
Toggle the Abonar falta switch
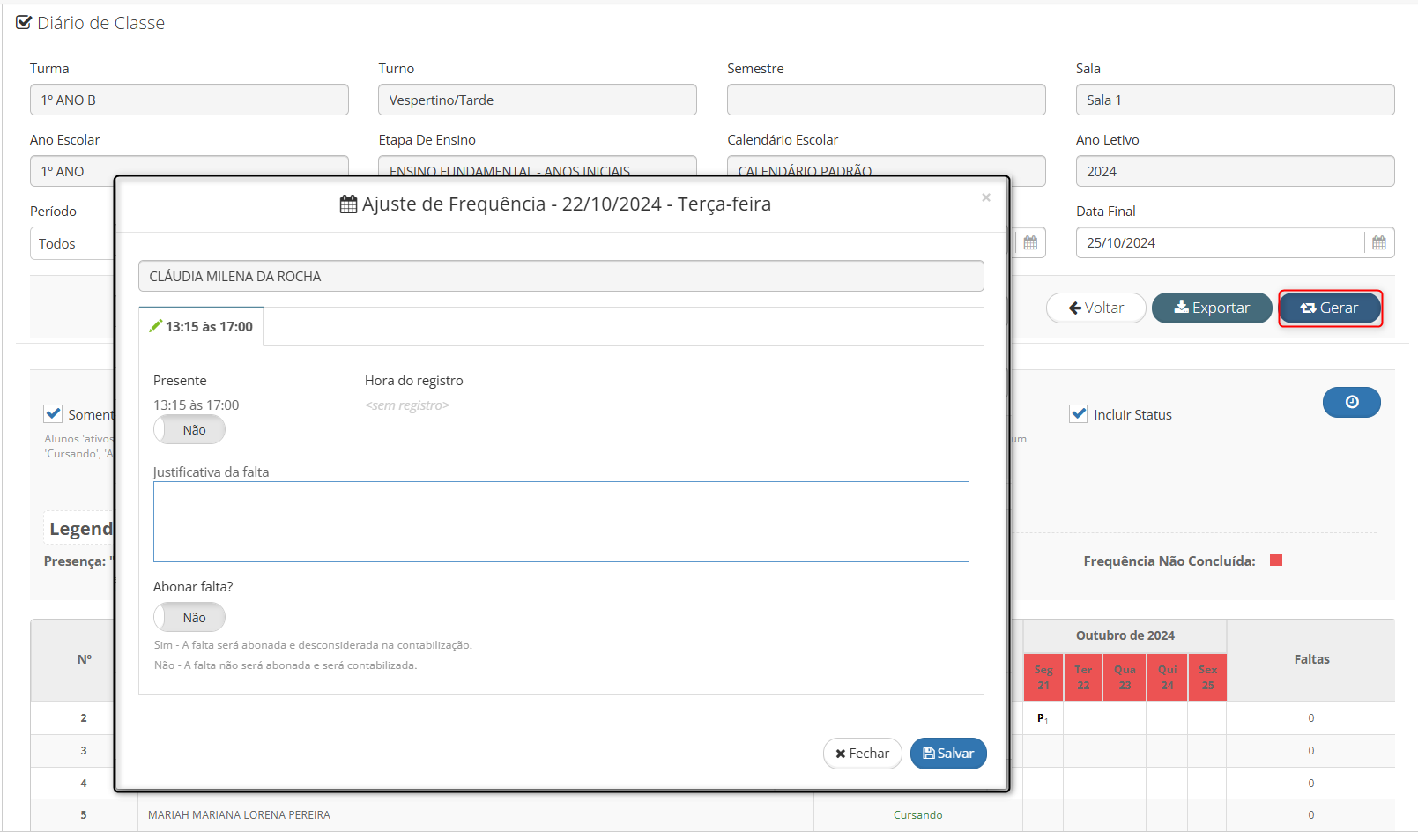coord(189,618)
